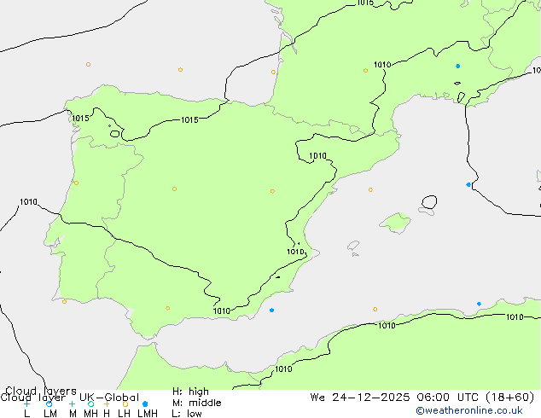This screenshot has width=541, height=418.
Task: Select the orange marker off the French Biscay coast
Action: 273,72
